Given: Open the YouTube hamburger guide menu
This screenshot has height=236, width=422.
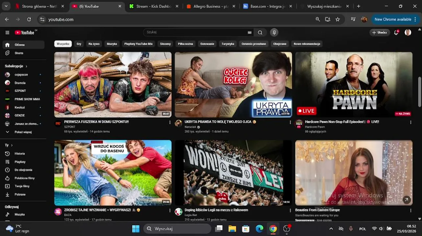Looking at the screenshot, I should point(7,32).
